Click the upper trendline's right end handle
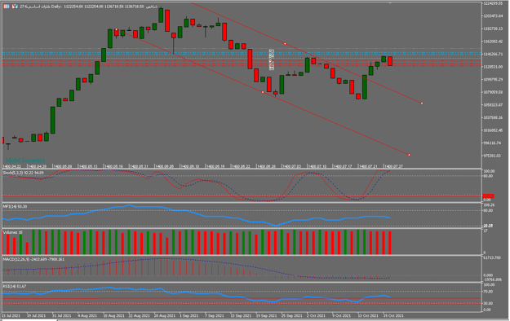 pyautogui.click(x=422, y=103)
